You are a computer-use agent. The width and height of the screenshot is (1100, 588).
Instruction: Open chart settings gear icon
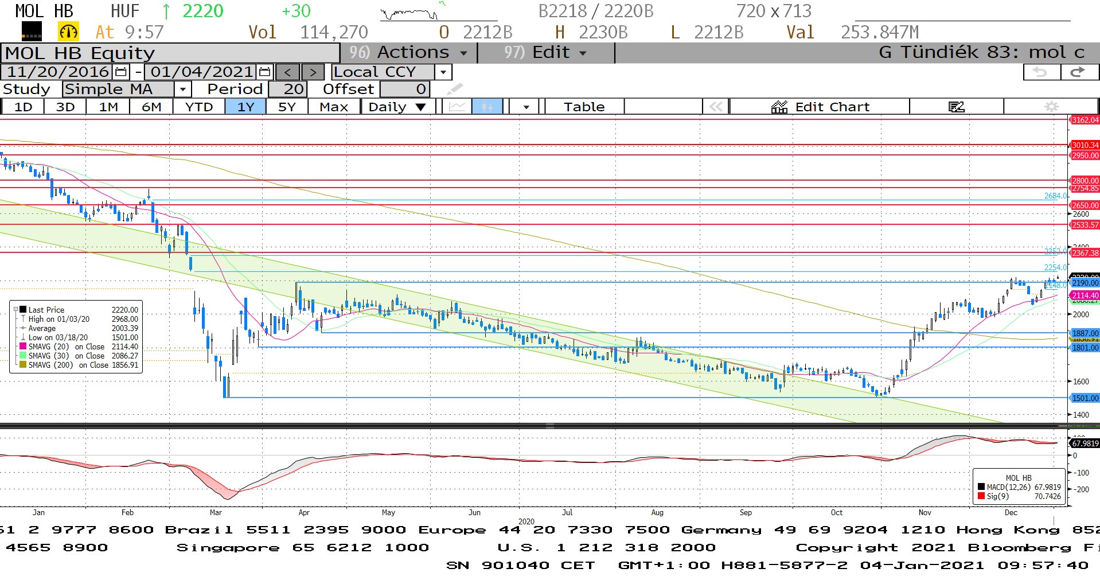point(1051,107)
